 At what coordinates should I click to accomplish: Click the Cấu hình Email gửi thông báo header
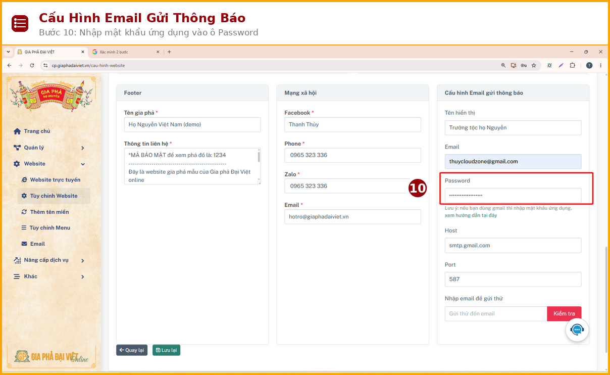point(513,93)
